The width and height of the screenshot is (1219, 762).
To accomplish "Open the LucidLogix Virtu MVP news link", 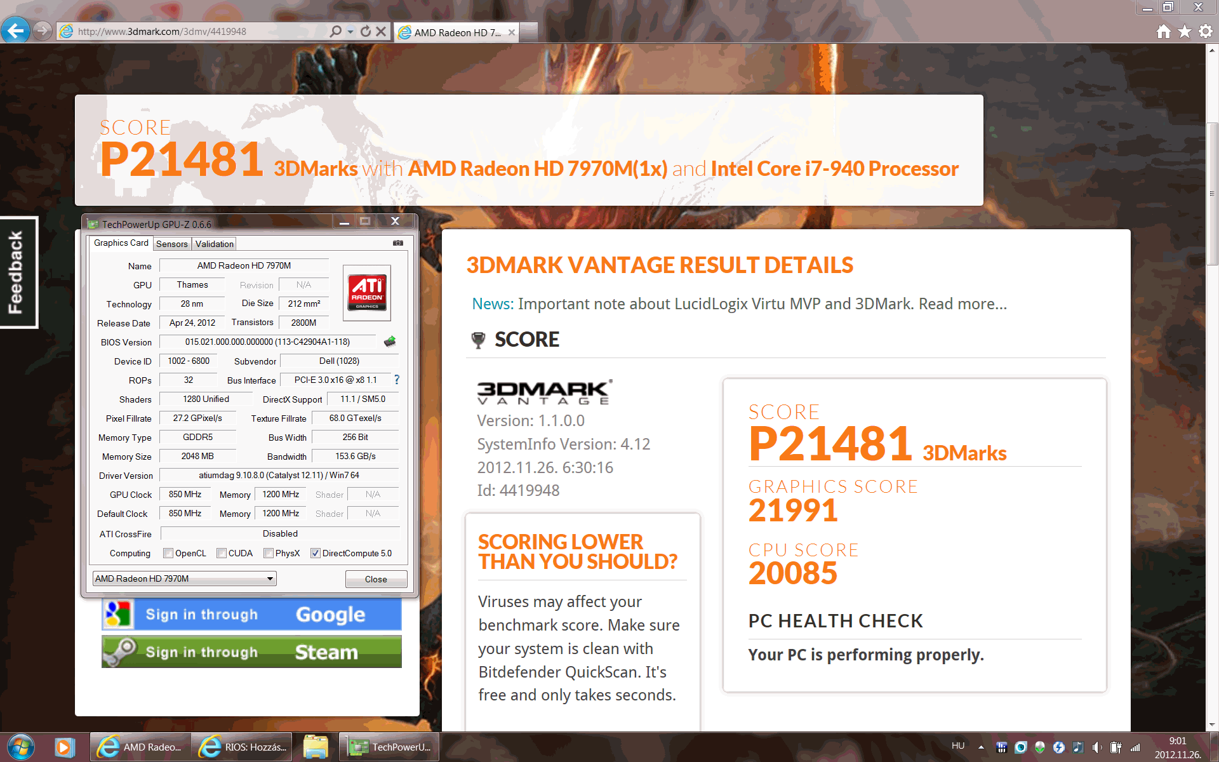I will coord(762,304).
